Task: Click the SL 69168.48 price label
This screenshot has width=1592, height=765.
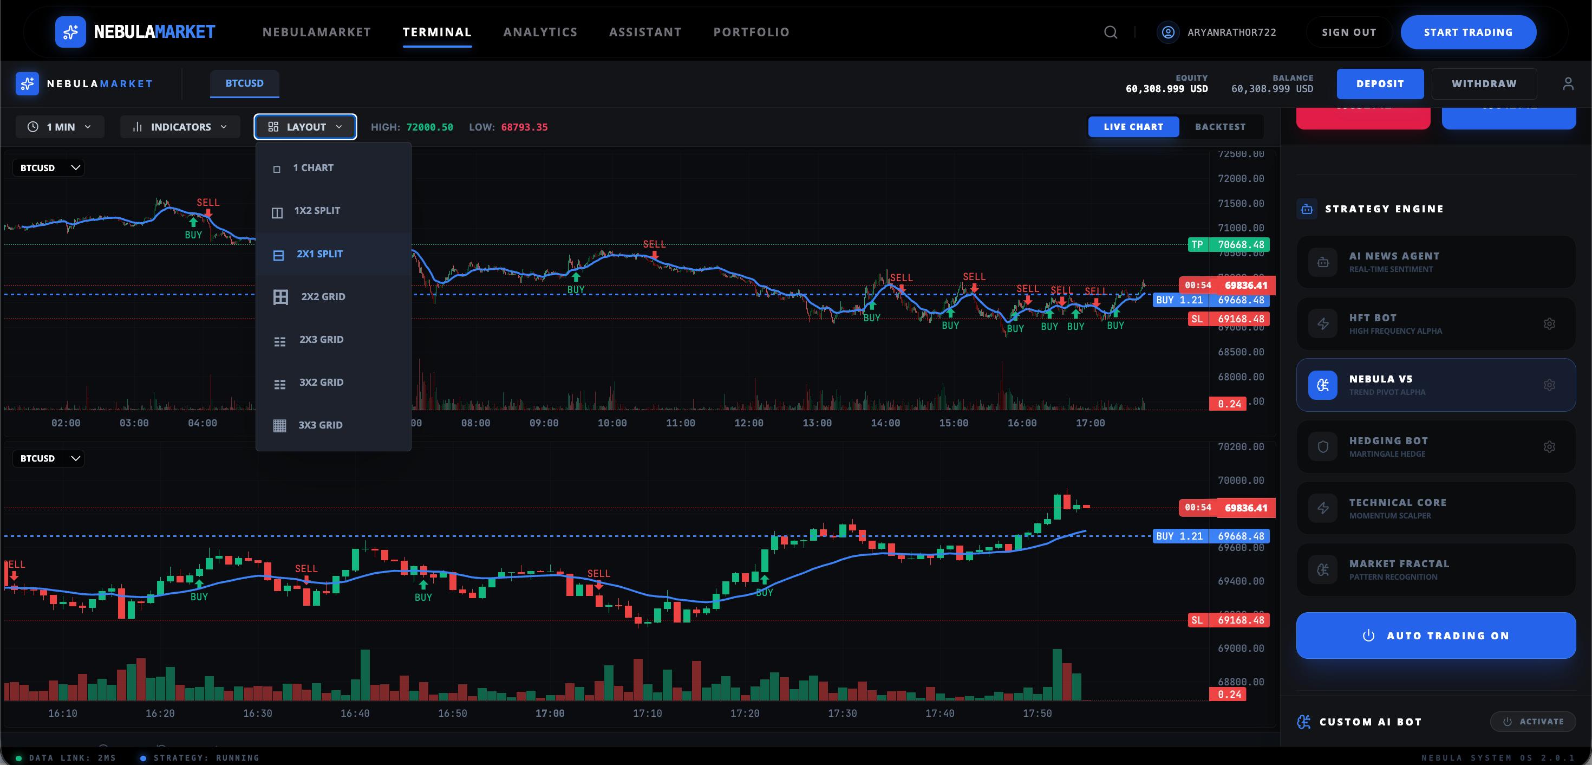Action: [1228, 319]
